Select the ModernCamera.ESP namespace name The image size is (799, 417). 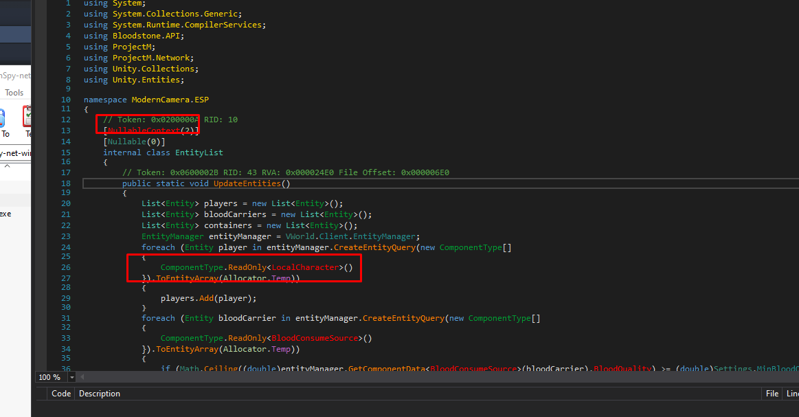tap(170, 100)
